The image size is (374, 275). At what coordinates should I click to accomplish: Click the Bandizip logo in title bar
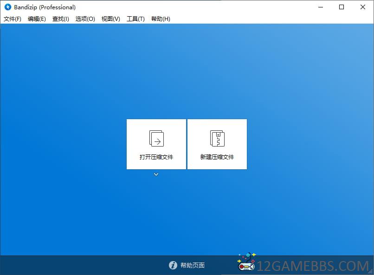point(7,7)
